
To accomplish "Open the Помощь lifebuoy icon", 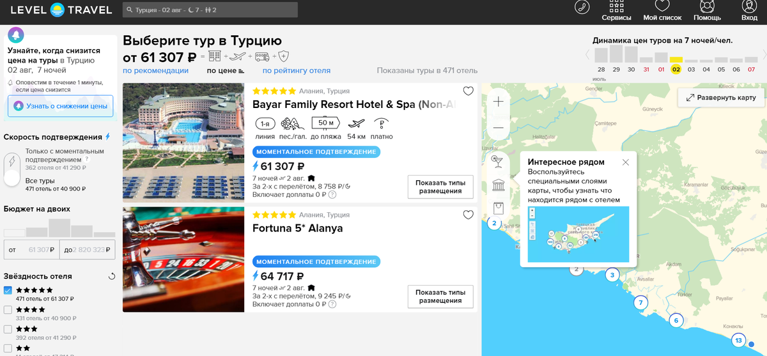I will point(707,6).
